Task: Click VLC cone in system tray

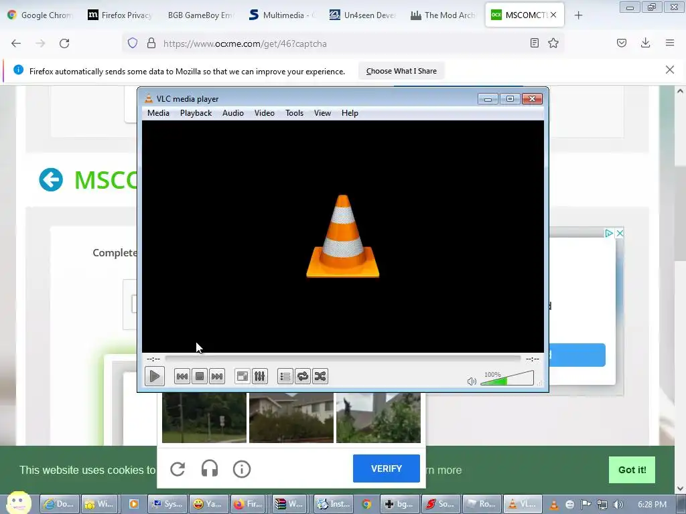Action: (554, 505)
